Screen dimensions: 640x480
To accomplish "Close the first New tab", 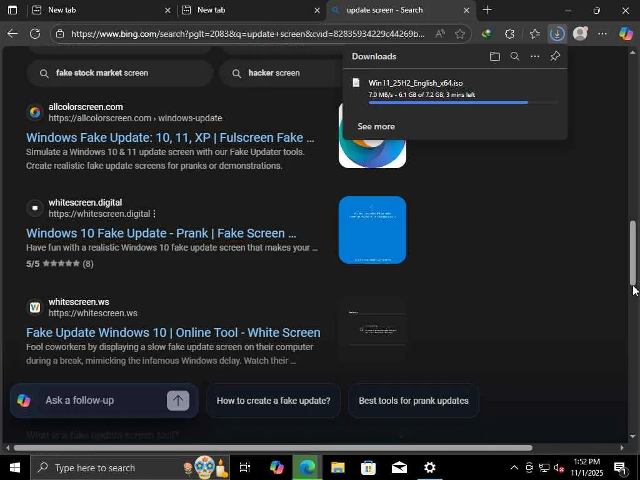I will (x=167, y=11).
